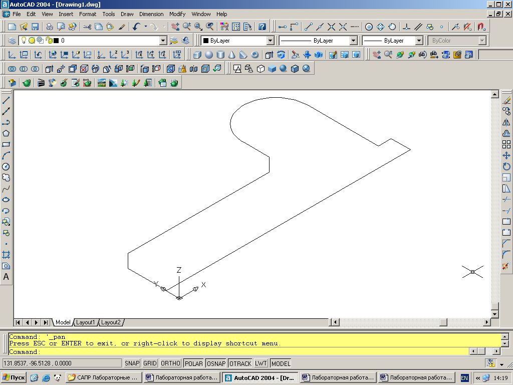Select the Spline draw tool
The image size is (513, 385).
(6, 189)
